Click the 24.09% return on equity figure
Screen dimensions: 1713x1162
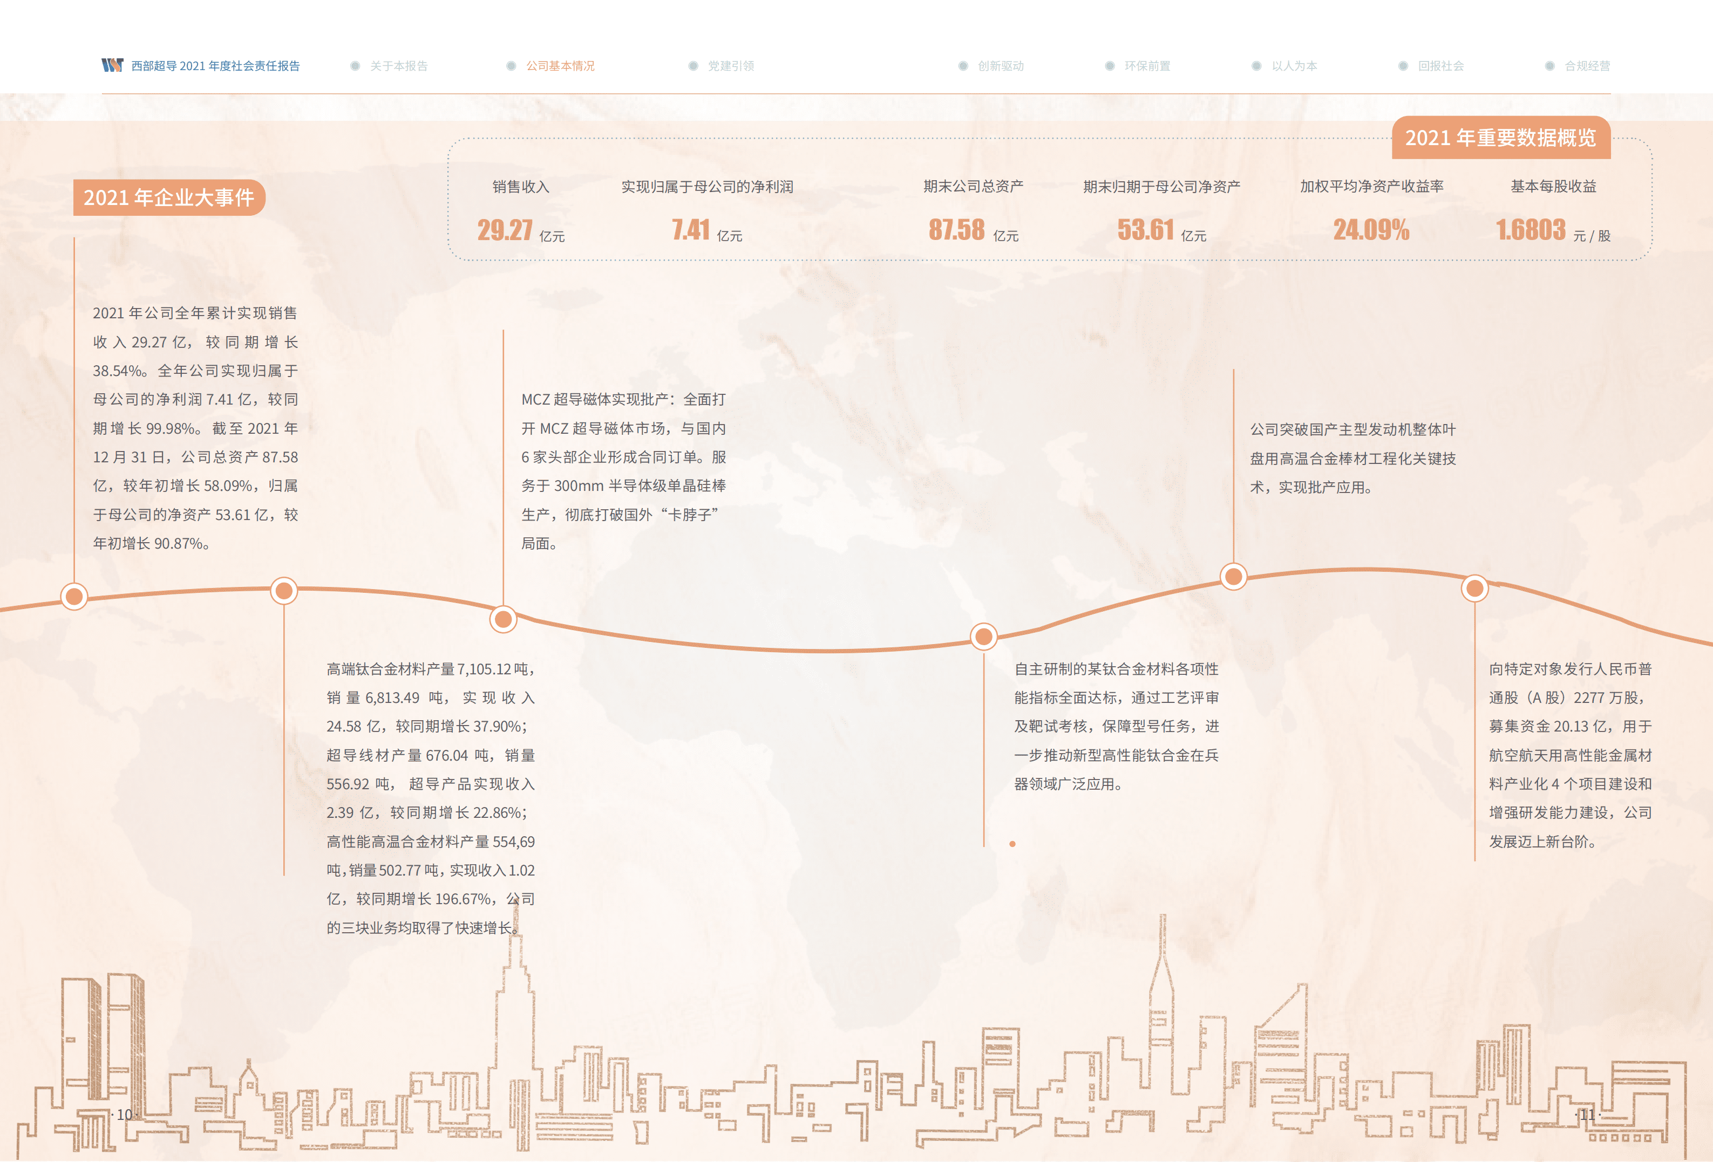pos(1371,230)
